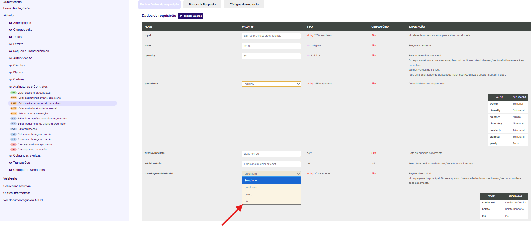Select pix from the payment method list
532x226 pixels.
point(246,201)
